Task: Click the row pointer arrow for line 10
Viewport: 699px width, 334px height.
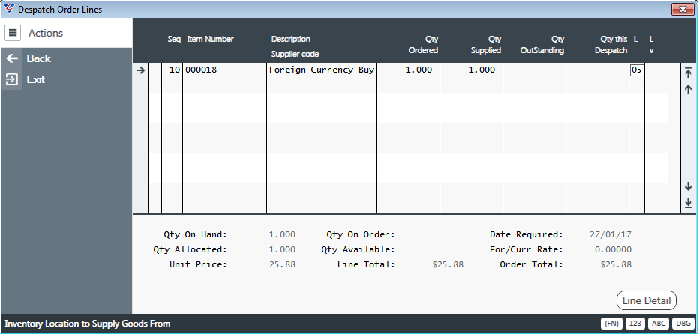Action: coord(140,70)
